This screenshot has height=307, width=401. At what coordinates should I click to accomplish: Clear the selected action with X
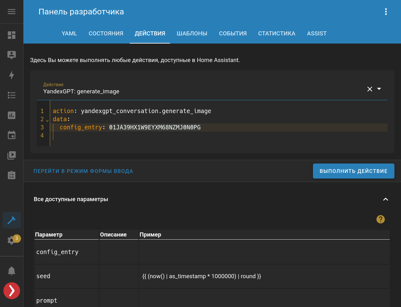370,89
